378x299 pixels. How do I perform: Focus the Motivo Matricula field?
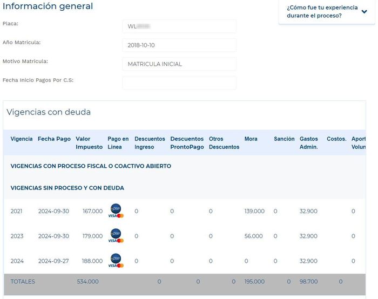pyautogui.click(x=179, y=64)
